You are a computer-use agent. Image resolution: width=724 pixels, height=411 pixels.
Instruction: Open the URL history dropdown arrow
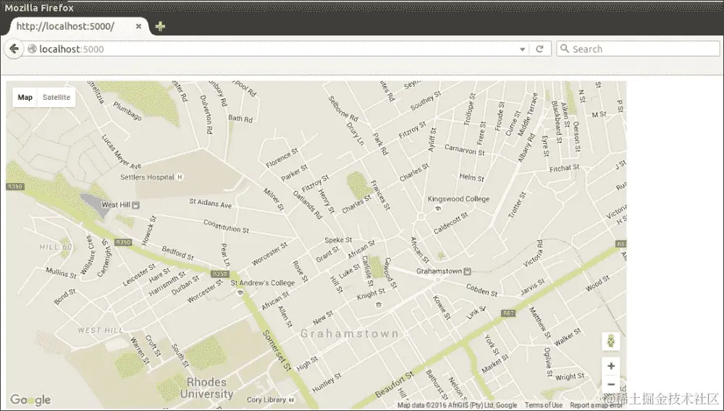coord(522,49)
